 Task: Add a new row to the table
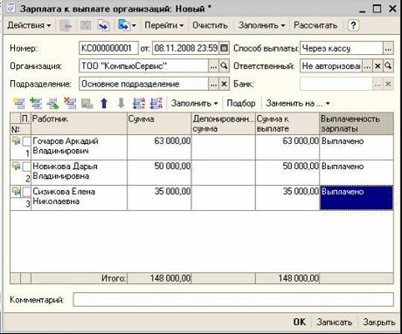click(x=18, y=103)
